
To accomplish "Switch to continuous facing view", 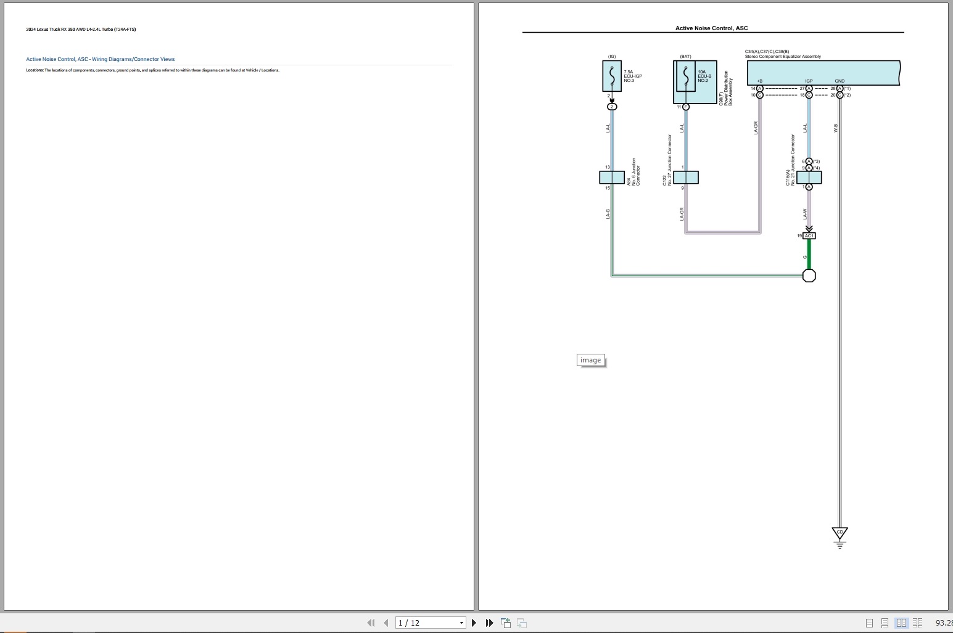I will [x=917, y=623].
